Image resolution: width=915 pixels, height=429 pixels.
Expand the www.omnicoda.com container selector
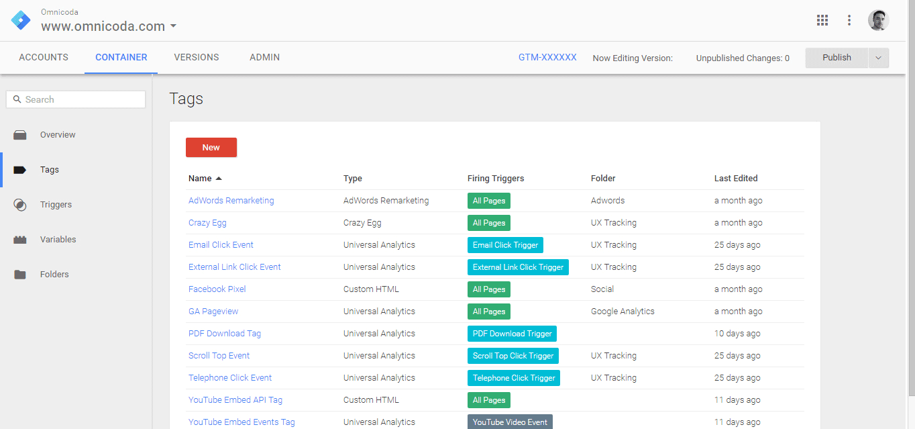173,27
